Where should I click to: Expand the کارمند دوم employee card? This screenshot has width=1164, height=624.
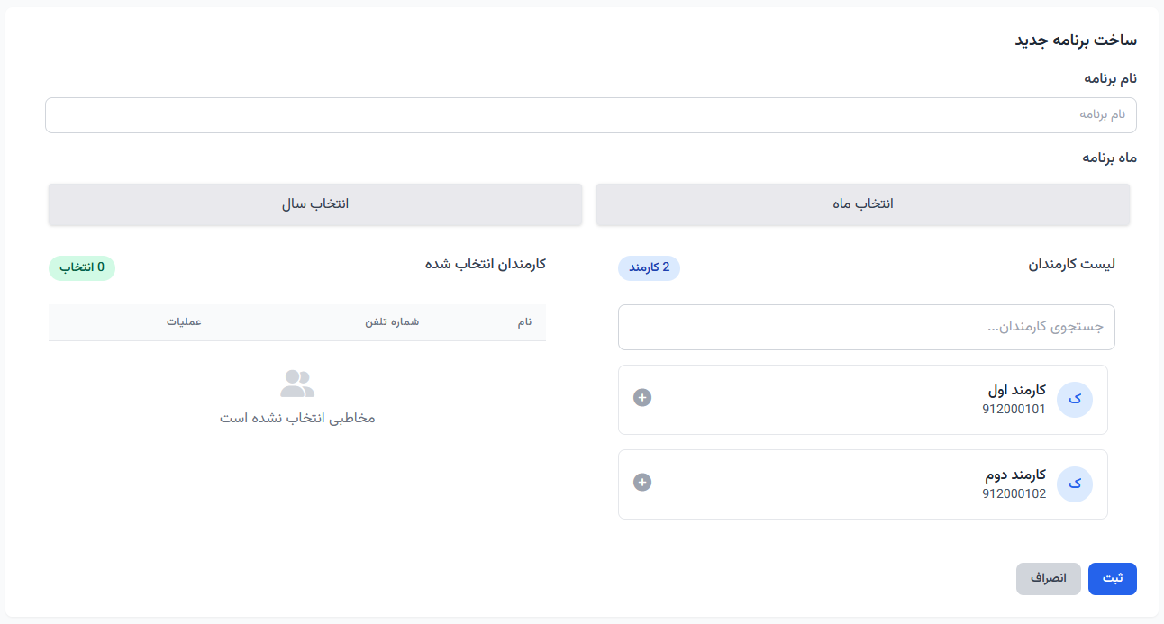[862, 484]
